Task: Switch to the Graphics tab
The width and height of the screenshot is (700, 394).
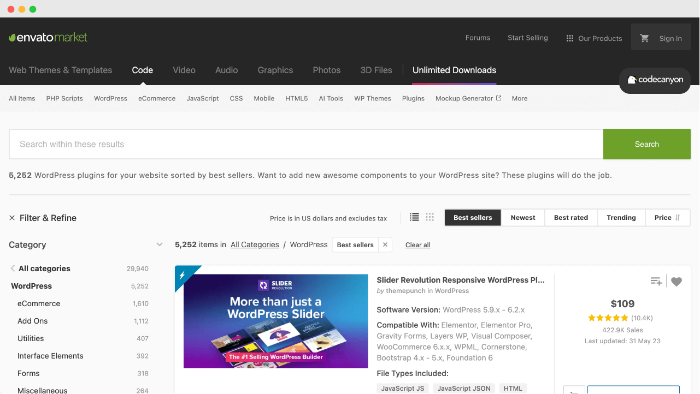Action: click(275, 70)
